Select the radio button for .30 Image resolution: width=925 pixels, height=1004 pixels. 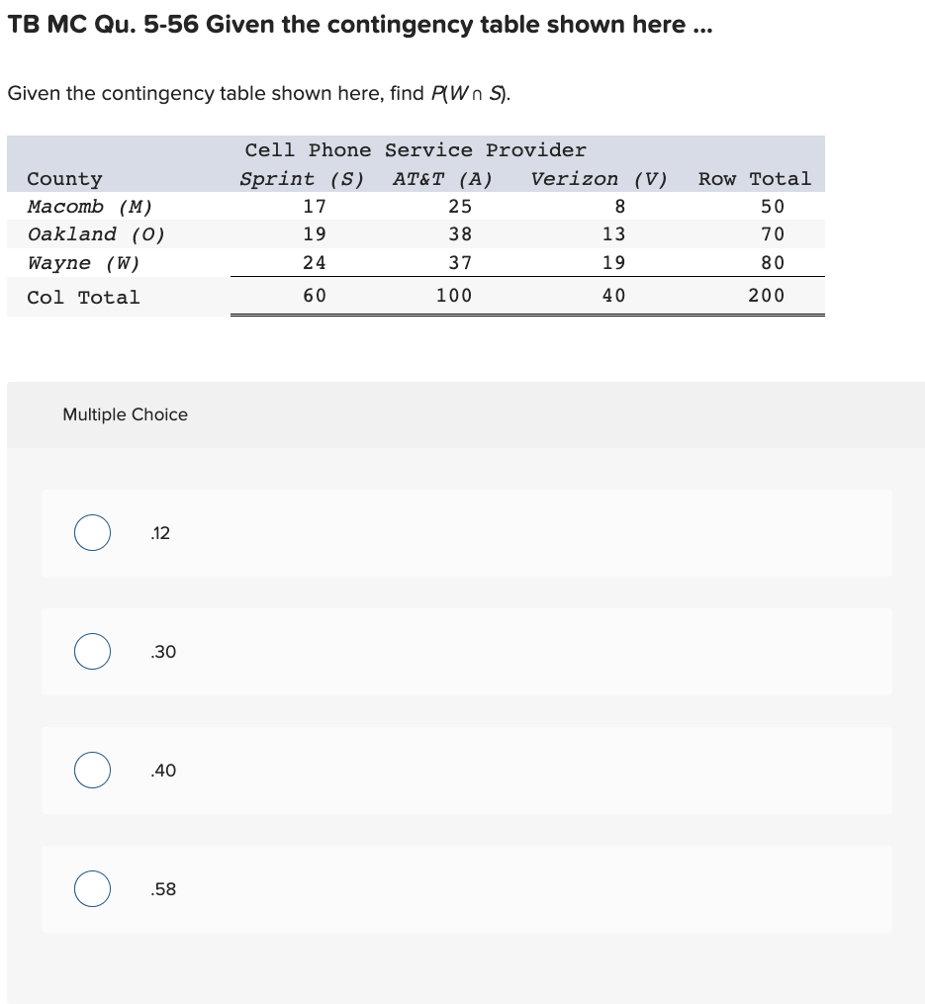92,651
